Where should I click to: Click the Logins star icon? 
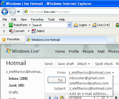76,25
